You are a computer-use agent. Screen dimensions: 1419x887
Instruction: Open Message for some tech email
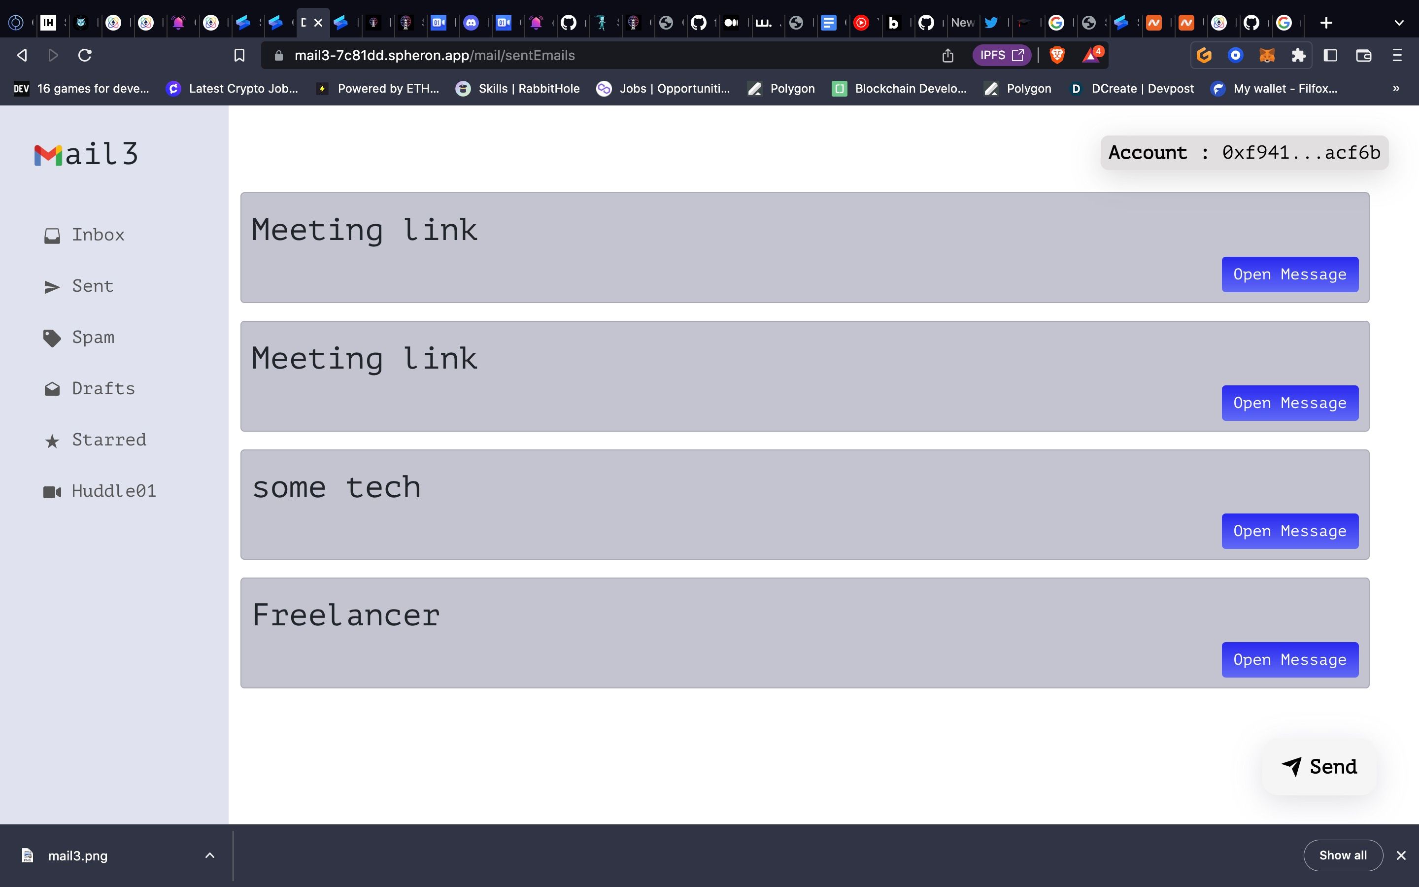coord(1289,530)
